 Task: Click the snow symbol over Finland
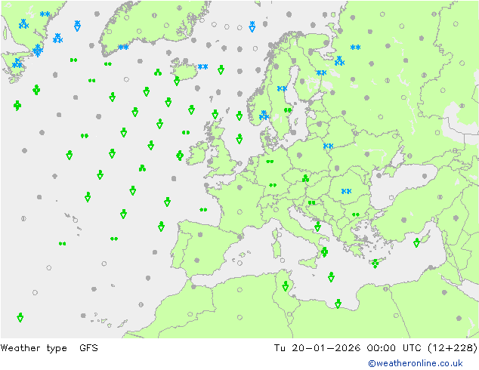[x=321, y=72]
